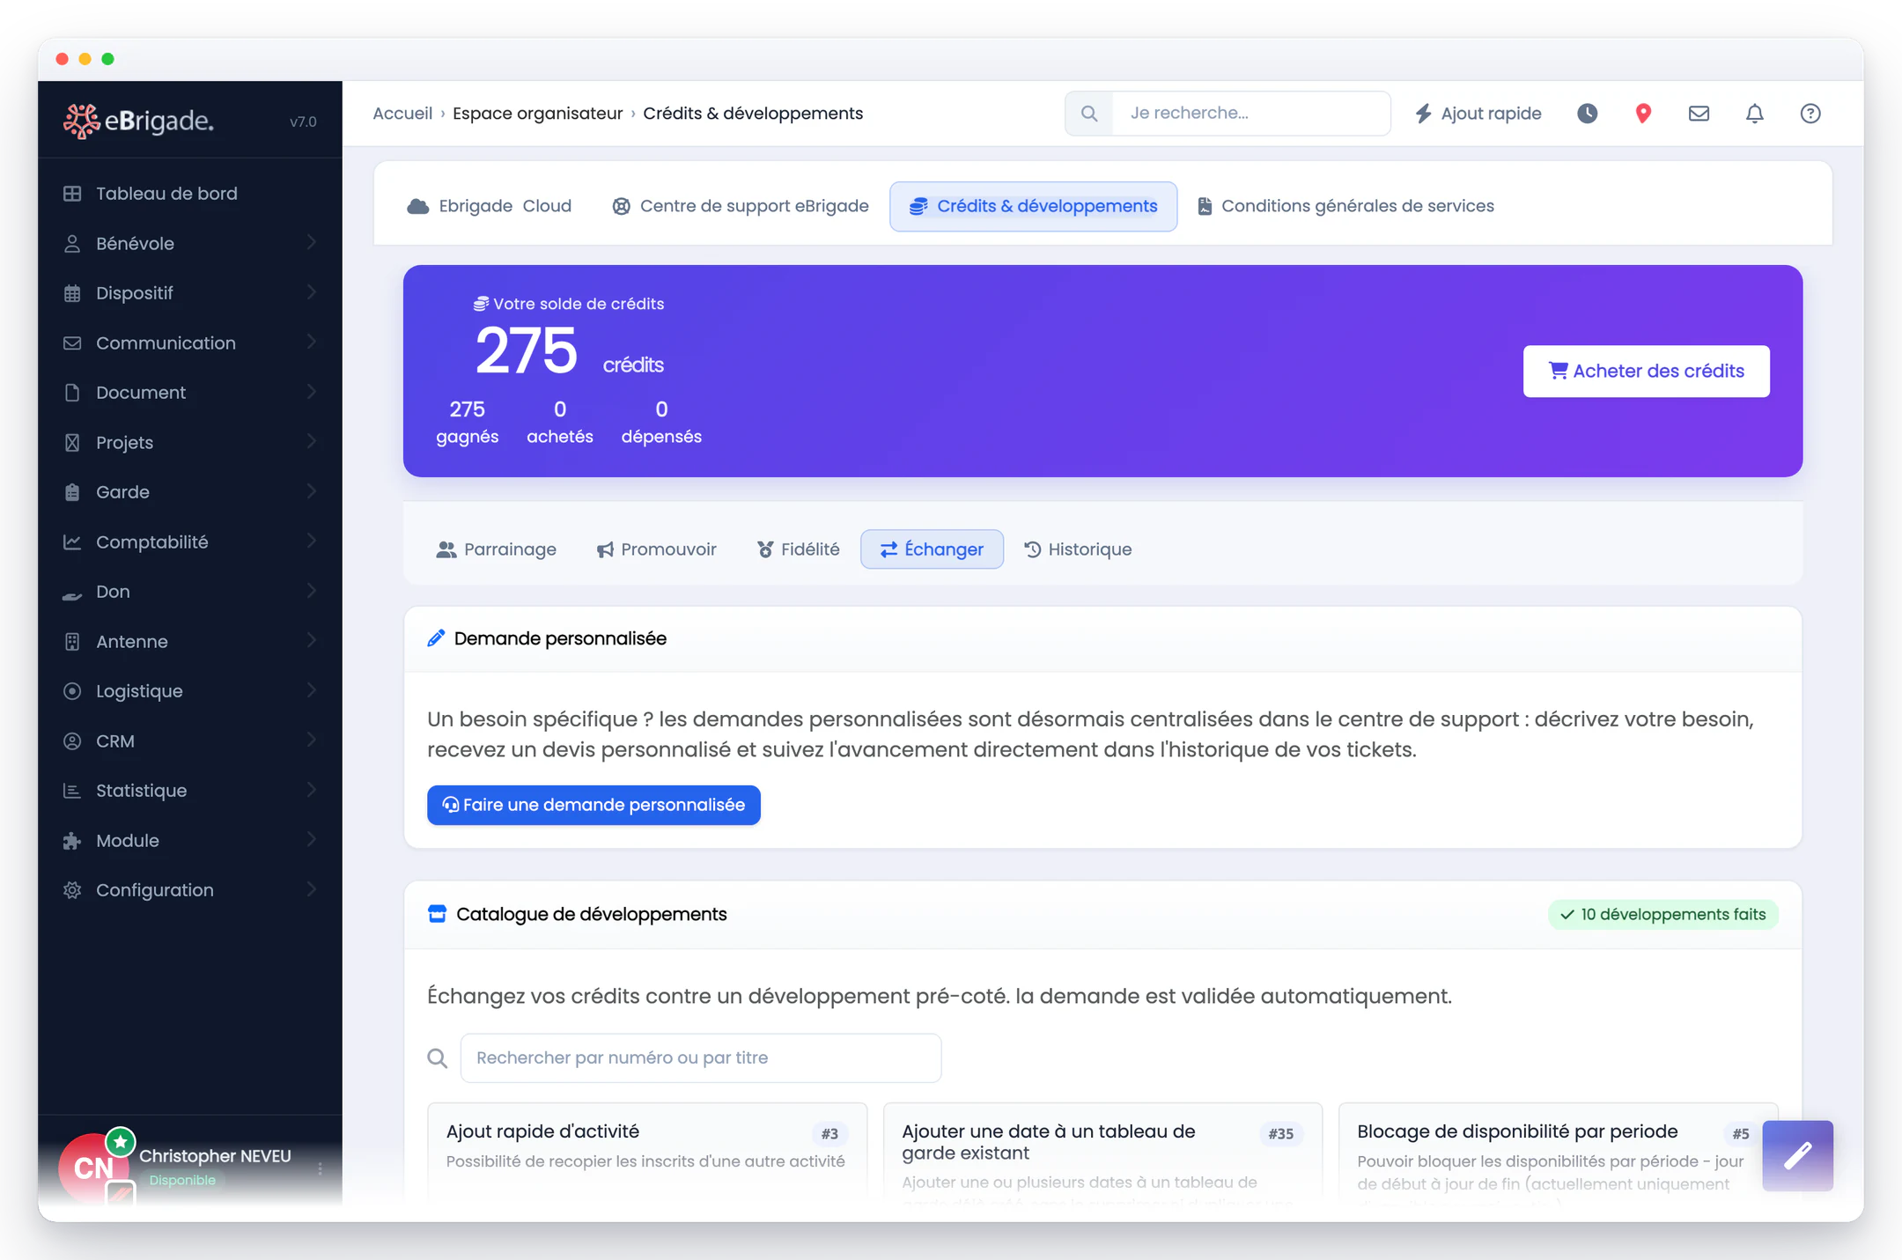This screenshot has height=1260, width=1902.
Task: Click the Projets icon in sidebar
Action: point(72,443)
